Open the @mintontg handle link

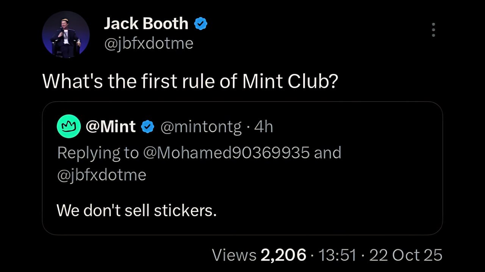[x=201, y=127]
